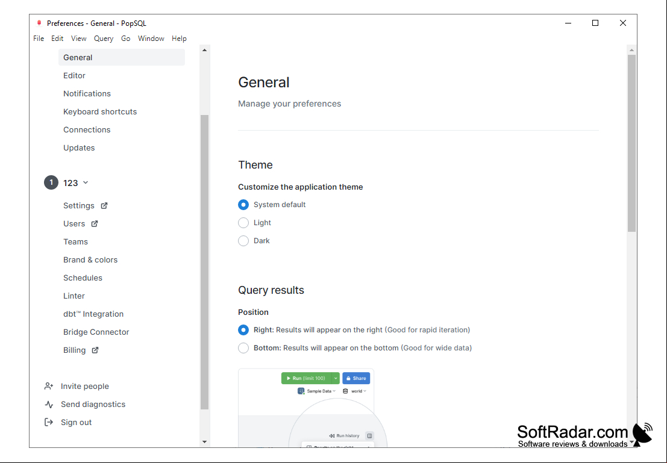Select General in the preferences sidebar
667x463 pixels.
pyautogui.click(x=122, y=57)
